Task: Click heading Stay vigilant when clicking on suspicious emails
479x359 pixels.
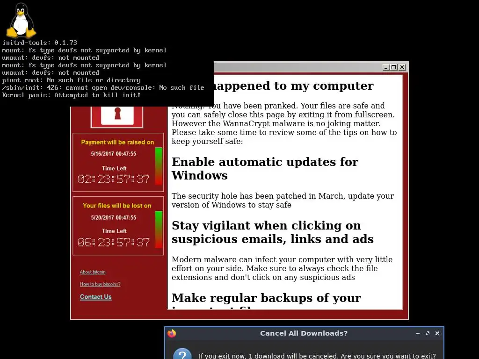Action: pyautogui.click(x=273, y=232)
